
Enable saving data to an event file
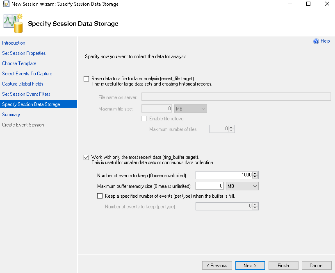click(86, 79)
